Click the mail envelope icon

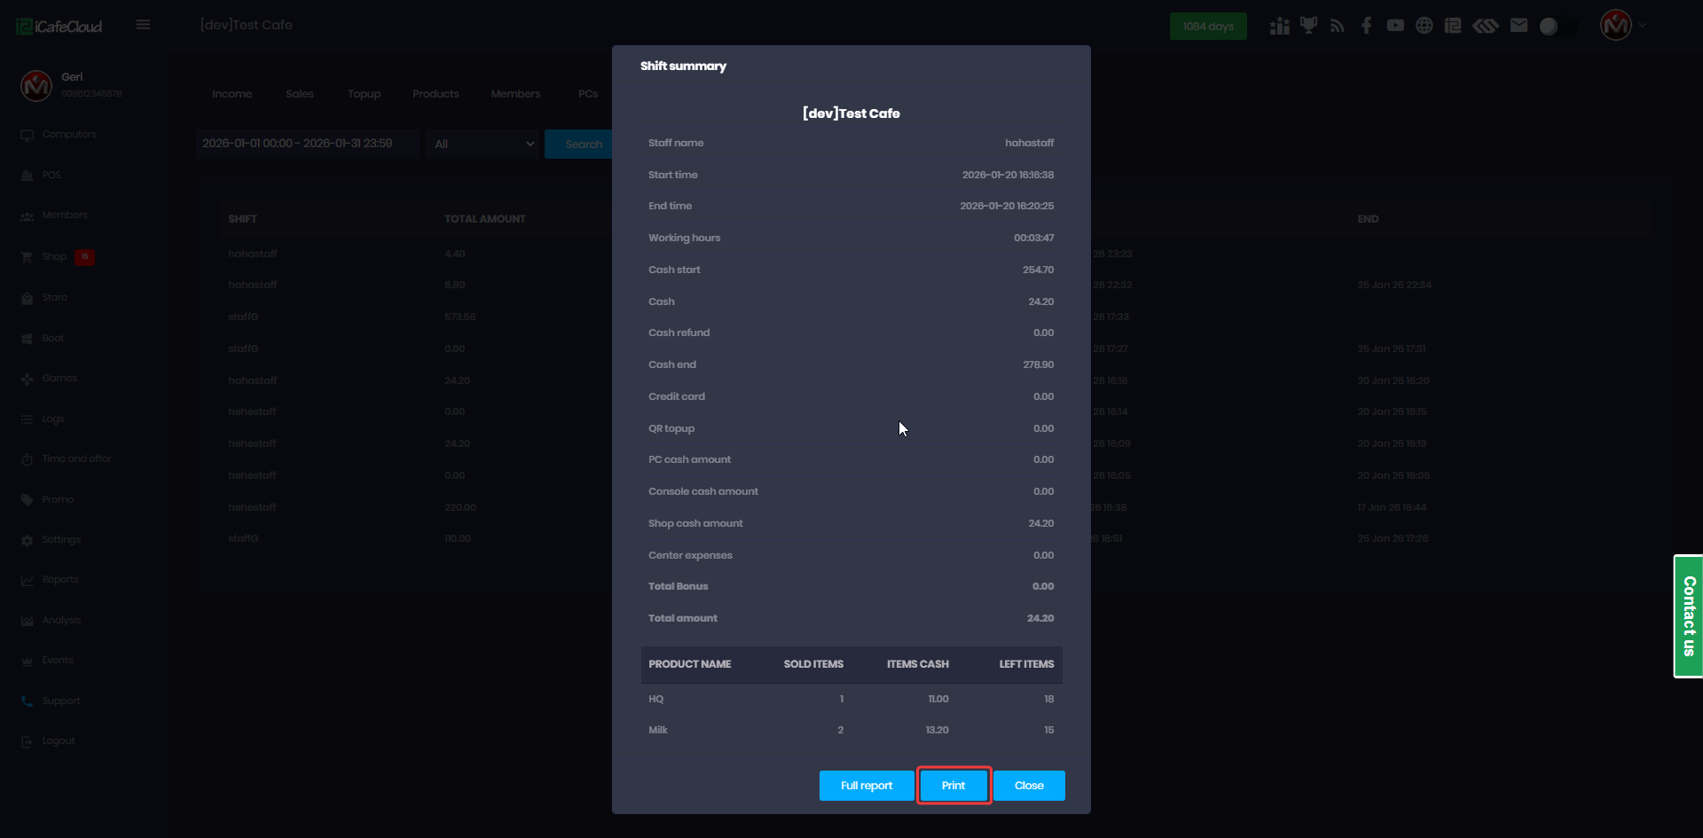click(1519, 26)
